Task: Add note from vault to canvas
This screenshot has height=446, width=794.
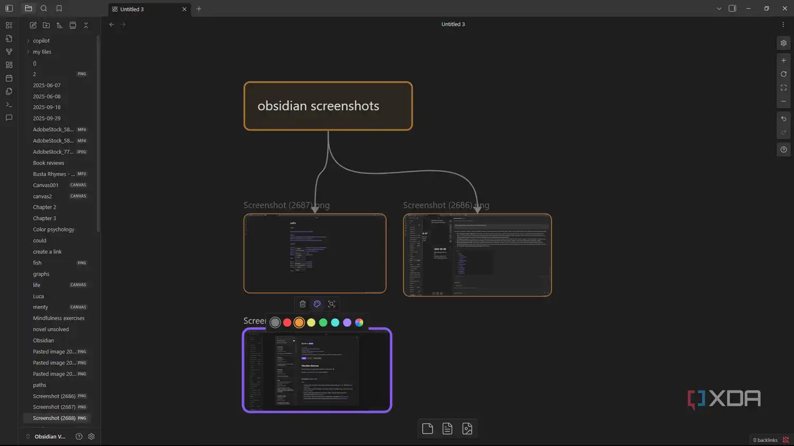Action: (x=447, y=429)
